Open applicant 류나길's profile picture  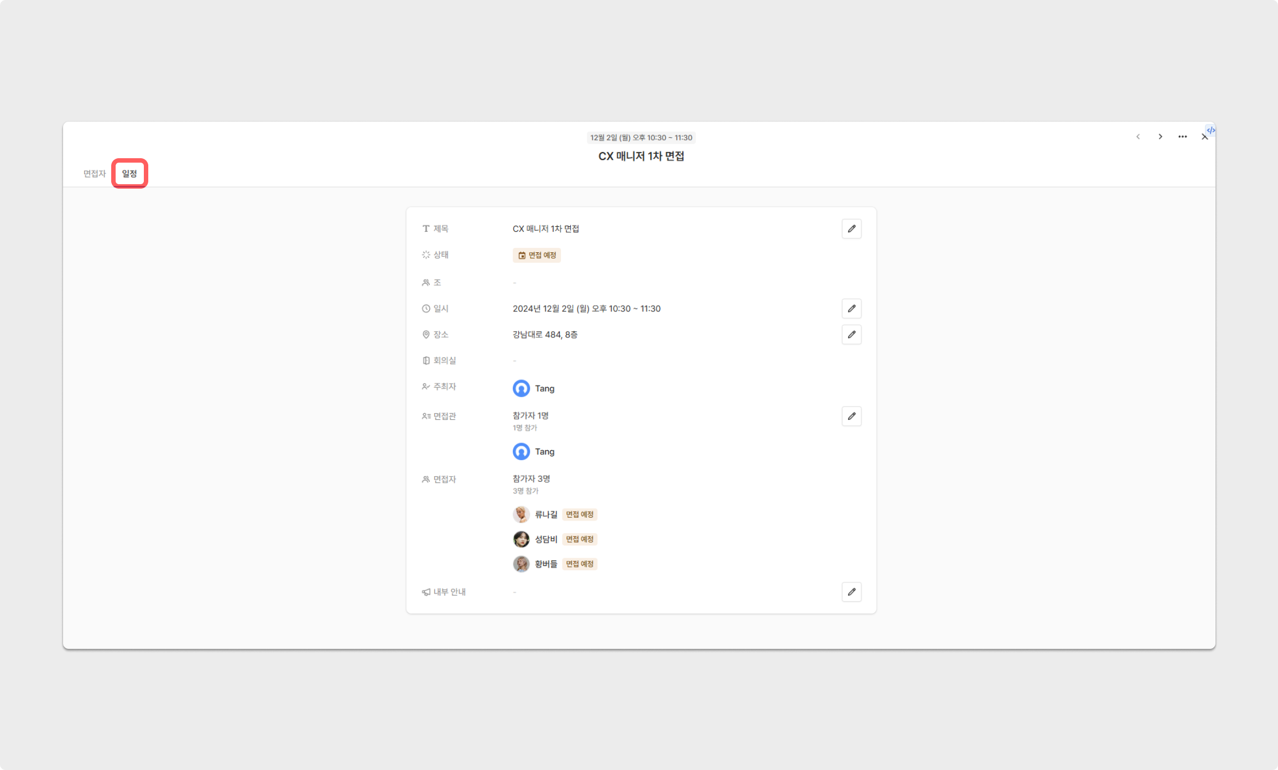click(x=521, y=514)
